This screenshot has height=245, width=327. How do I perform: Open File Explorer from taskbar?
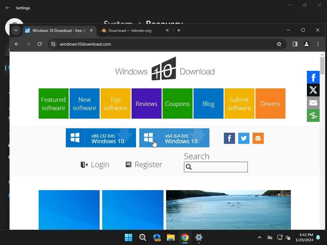171,237
